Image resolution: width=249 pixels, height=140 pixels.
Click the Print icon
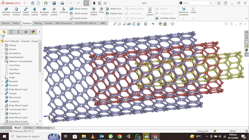coord(62,3)
